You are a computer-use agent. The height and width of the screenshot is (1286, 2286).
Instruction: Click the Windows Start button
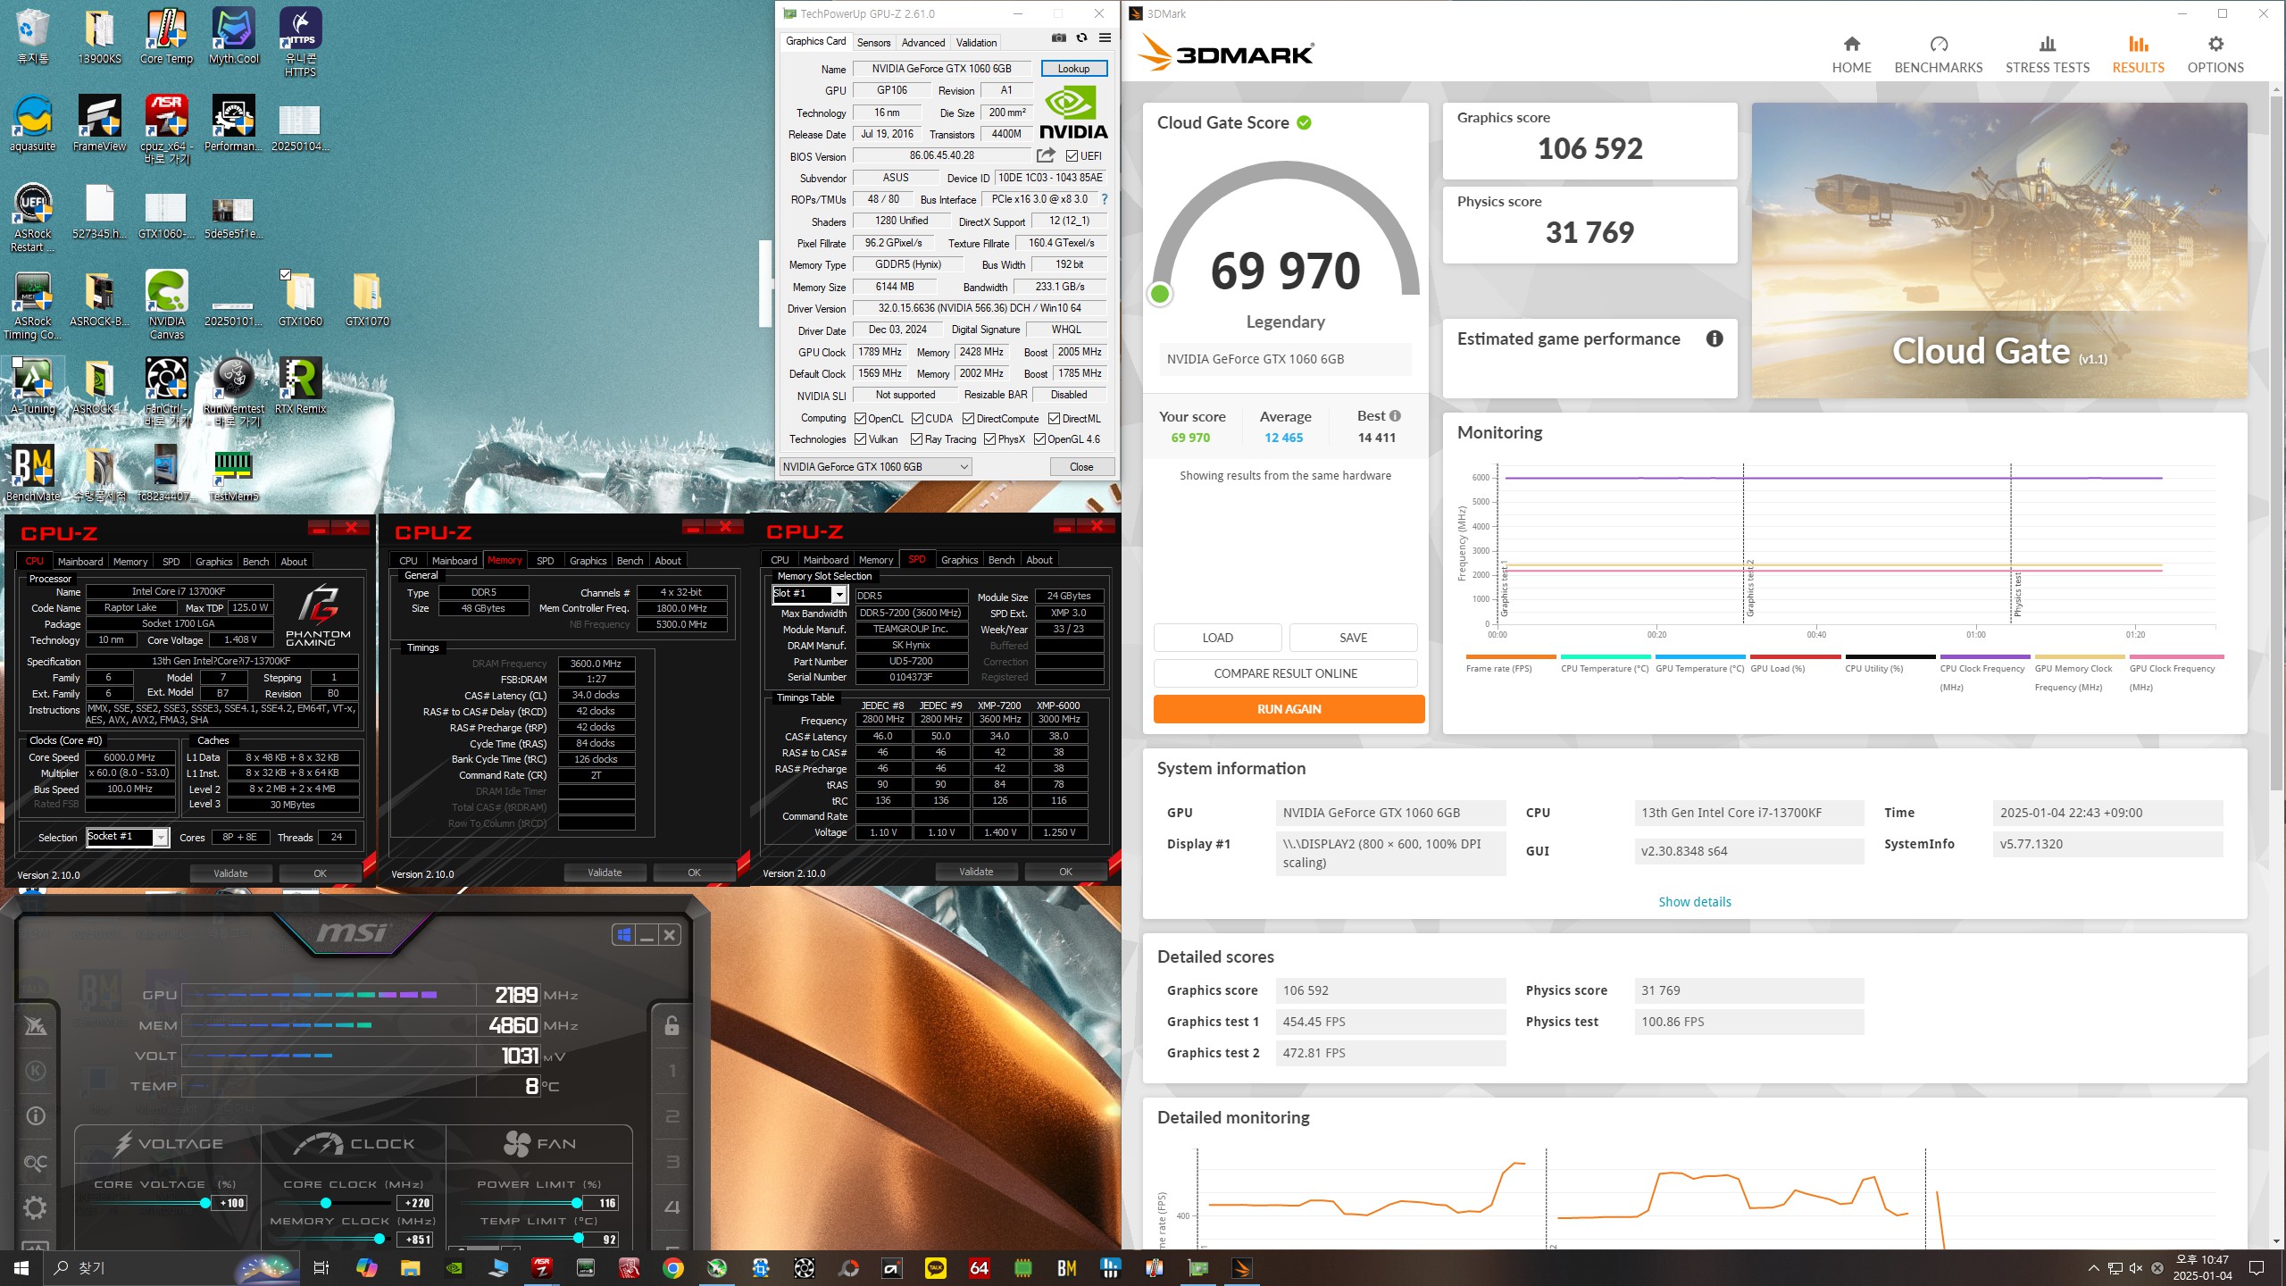pos(21,1268)
